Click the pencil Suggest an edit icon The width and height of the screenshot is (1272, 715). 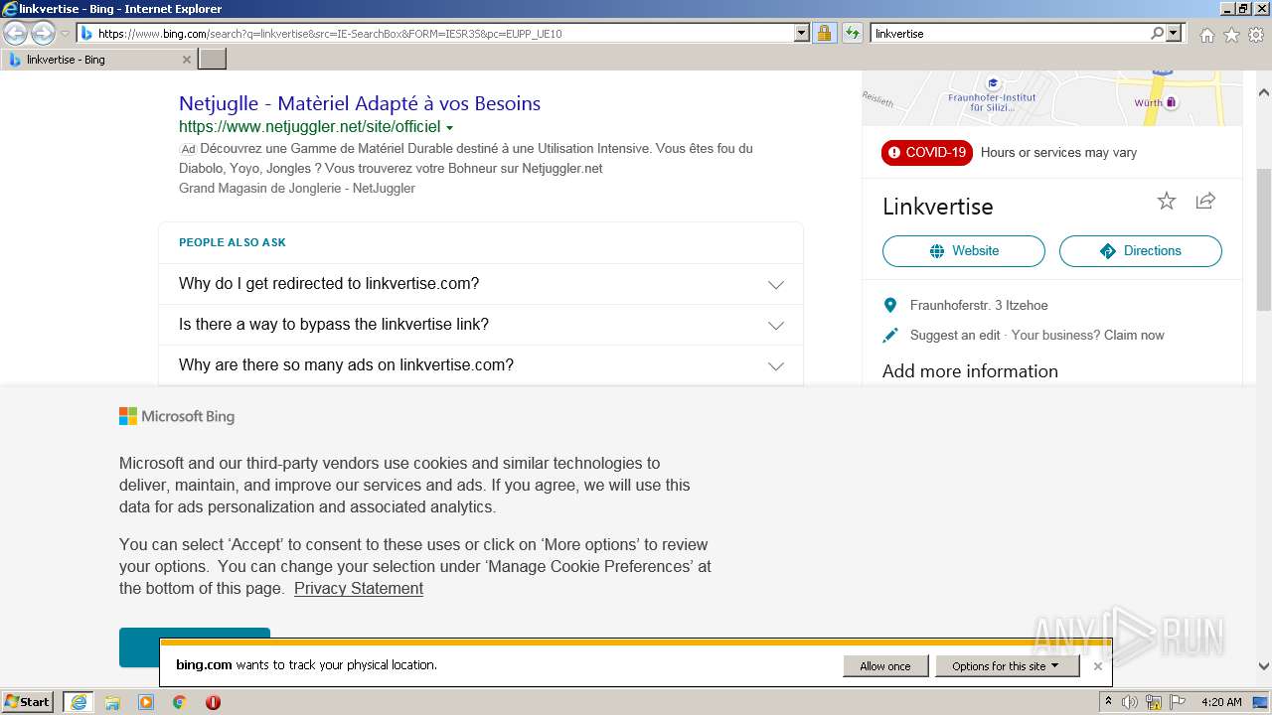coord(889,336)
